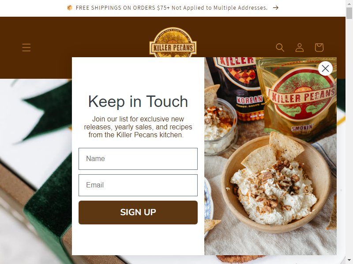This screenshot has width=353, height=264.
Task: Click the page vertical scrollbar thumb
Action: coord(349,13)
